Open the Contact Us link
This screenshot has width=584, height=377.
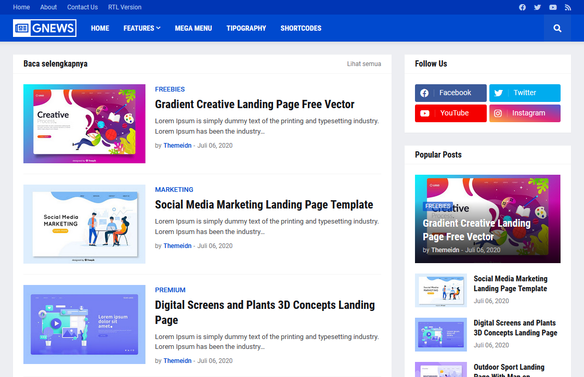(x=82, y=7)
